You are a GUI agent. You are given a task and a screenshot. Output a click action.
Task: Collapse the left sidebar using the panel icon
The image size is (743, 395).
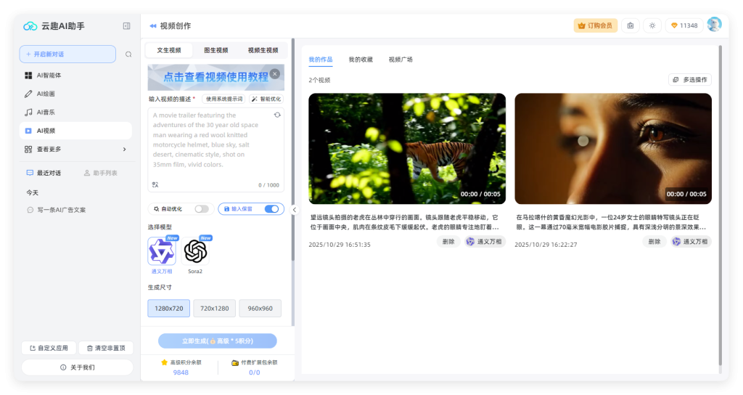click(x=127, y=26)
